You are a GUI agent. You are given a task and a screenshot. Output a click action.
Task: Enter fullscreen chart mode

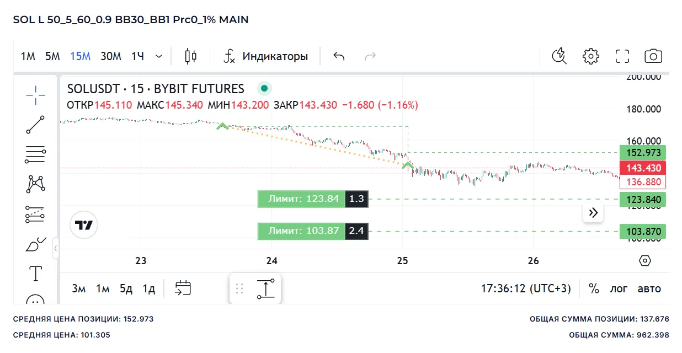coord(622,56)
